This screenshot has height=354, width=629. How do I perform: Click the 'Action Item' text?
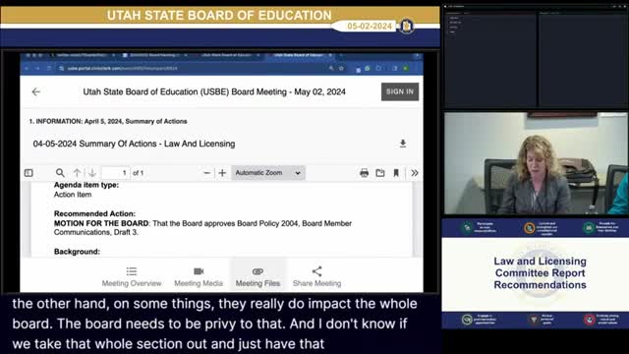[73, 195]
